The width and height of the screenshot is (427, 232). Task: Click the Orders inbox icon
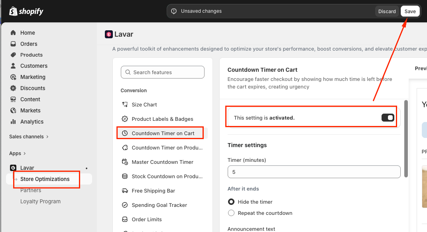pyautogui.click(x=13, y=44)
